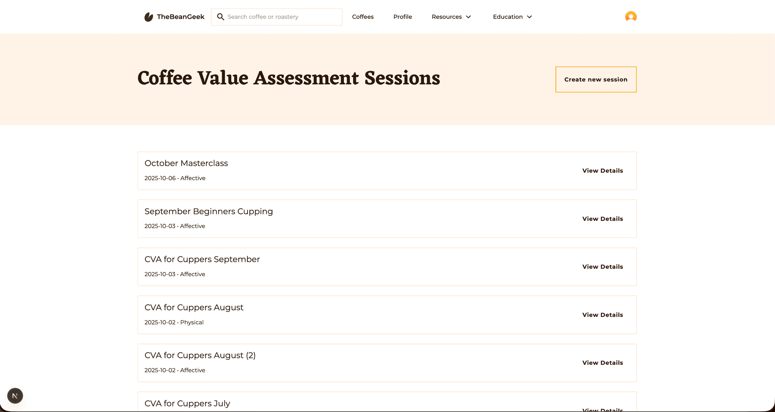This screenshot has width=775, height=412.
Task: Open the user avatar menu
Action: click(630, 17)
